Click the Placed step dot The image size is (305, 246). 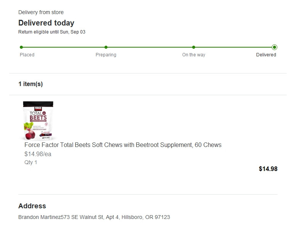click(21, 47)
